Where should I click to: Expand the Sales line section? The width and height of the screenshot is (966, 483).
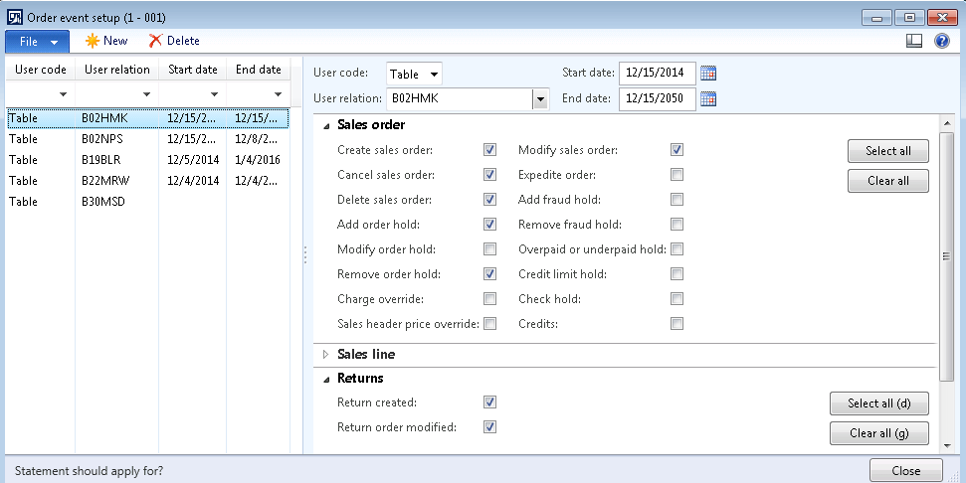click(x=325, y=354)
